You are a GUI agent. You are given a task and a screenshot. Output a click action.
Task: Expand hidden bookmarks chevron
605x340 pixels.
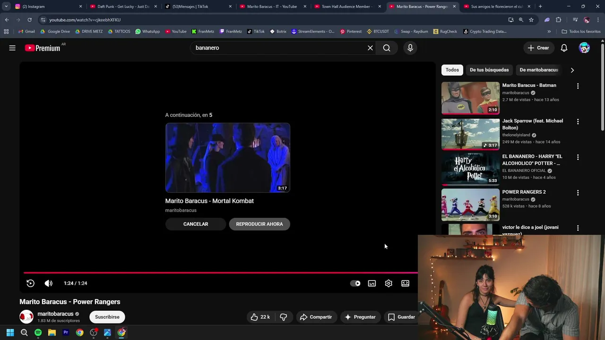pyautogui.click(x=549, y=32)
